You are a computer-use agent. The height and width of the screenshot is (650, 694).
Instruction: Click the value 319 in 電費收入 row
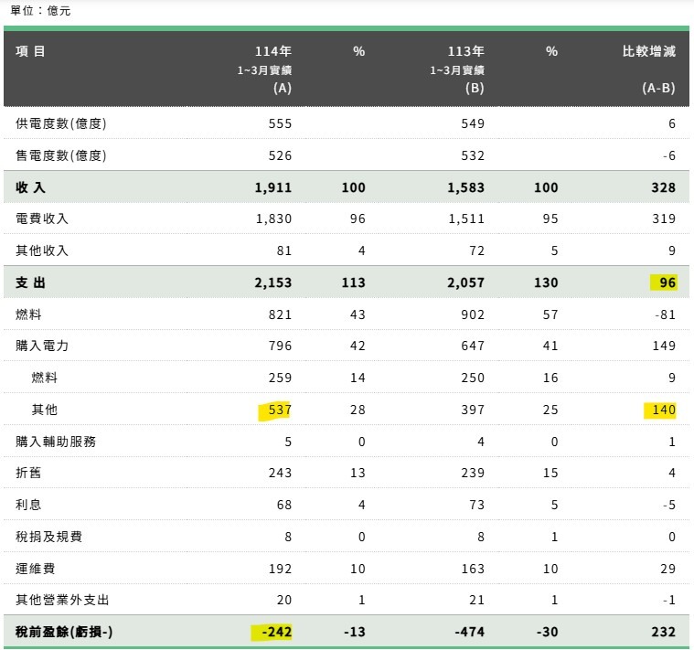click(x=664, y=218)
